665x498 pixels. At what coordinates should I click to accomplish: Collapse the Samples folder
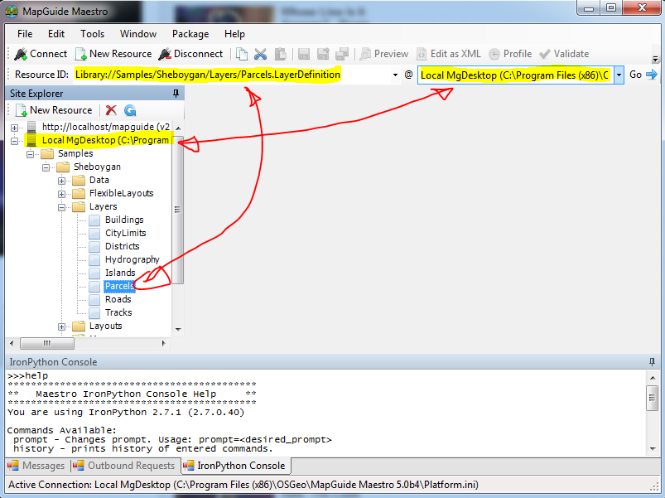coord(30,154)
